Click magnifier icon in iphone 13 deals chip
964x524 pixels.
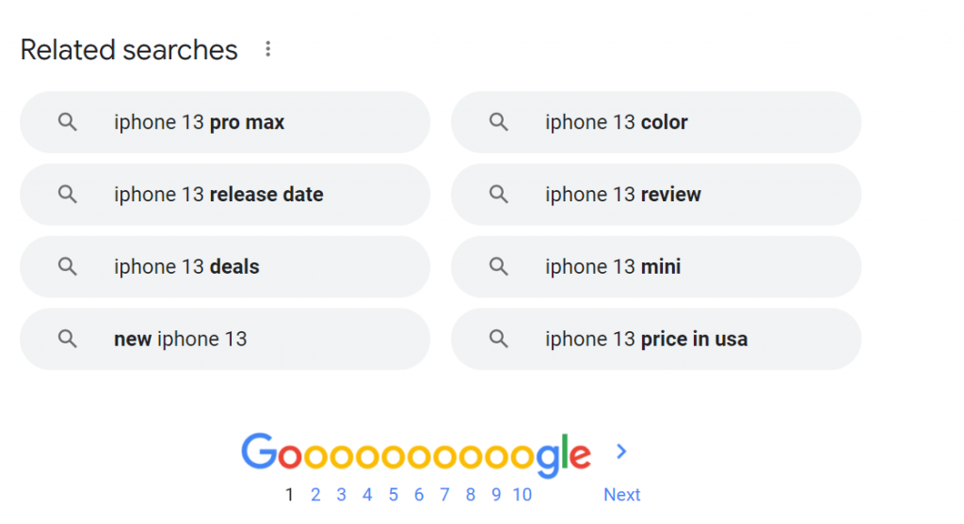(68, 266)
